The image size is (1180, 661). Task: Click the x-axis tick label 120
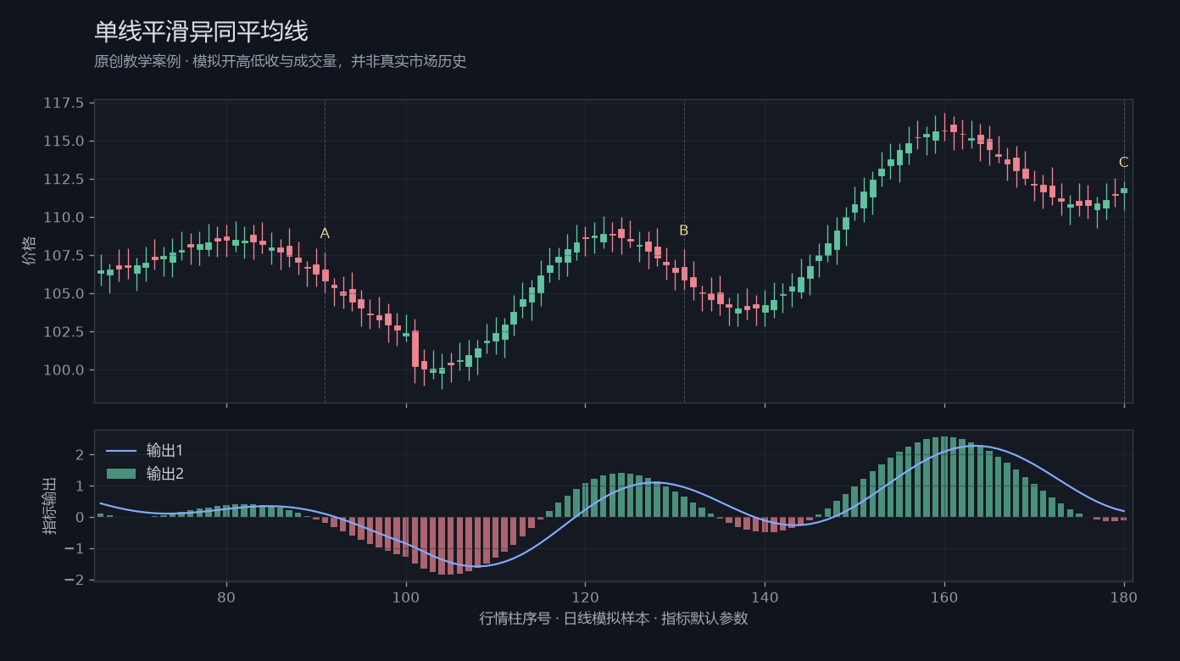[585, 596]
